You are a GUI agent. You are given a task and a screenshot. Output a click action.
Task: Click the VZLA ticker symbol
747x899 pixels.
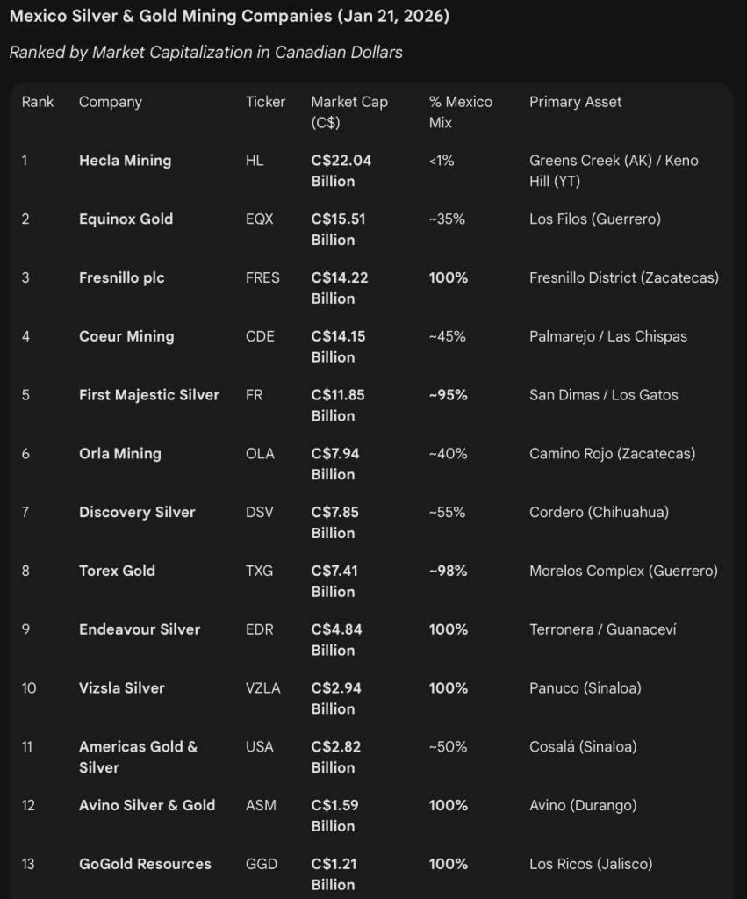click(262, 688)
